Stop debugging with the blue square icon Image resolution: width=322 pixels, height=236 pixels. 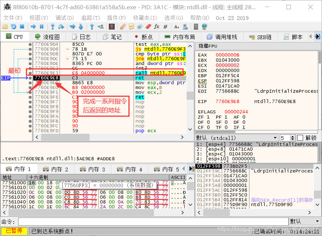(x=22, y=27)
